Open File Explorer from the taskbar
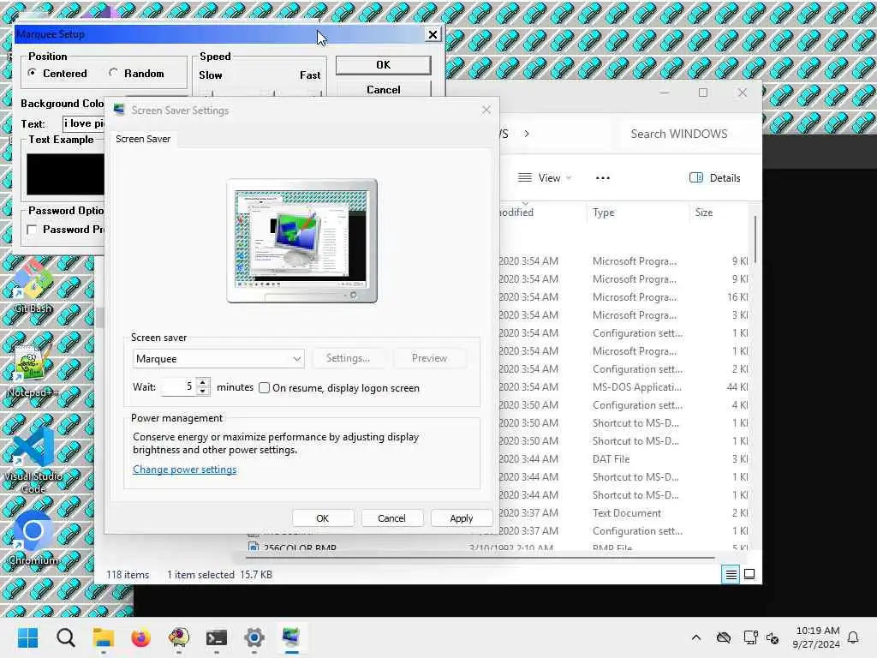The width and height of the screenshot is (877, 658). click(104, 637)
